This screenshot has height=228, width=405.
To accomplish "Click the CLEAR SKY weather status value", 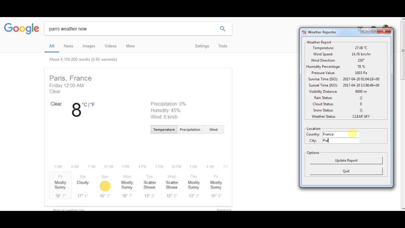I will (361, 117).
